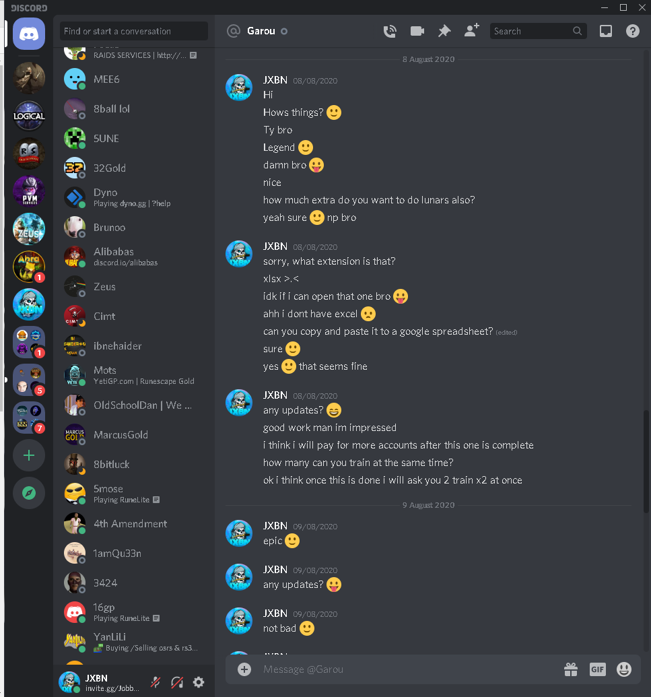Open the inbox icon
651x697 pixels.
coord(606,31)
